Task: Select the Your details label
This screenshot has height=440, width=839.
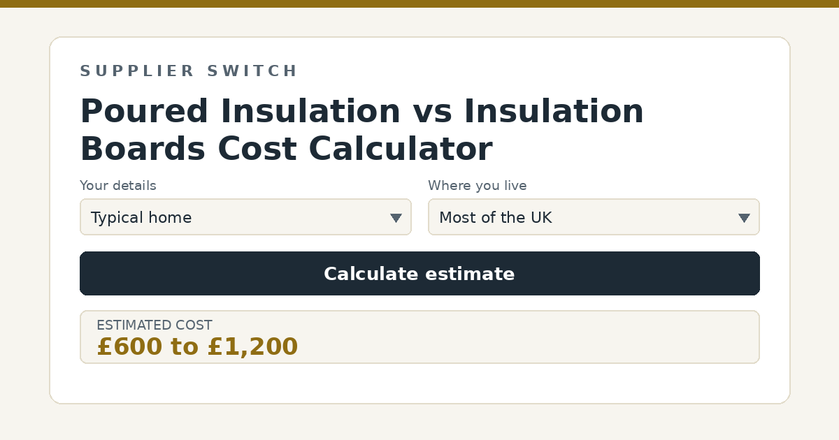Action: (117, 186)
